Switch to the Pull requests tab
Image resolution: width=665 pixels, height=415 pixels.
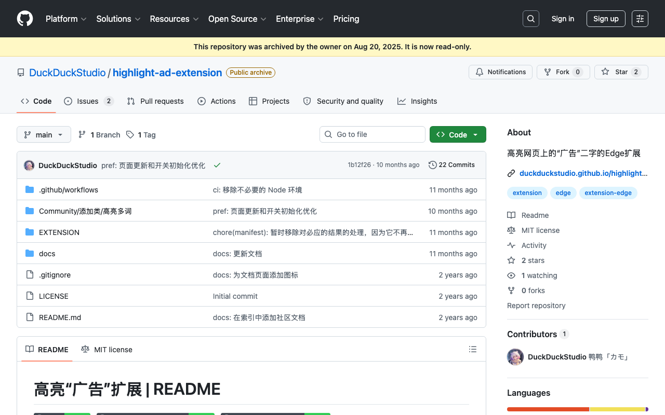(x=155, y=101)
